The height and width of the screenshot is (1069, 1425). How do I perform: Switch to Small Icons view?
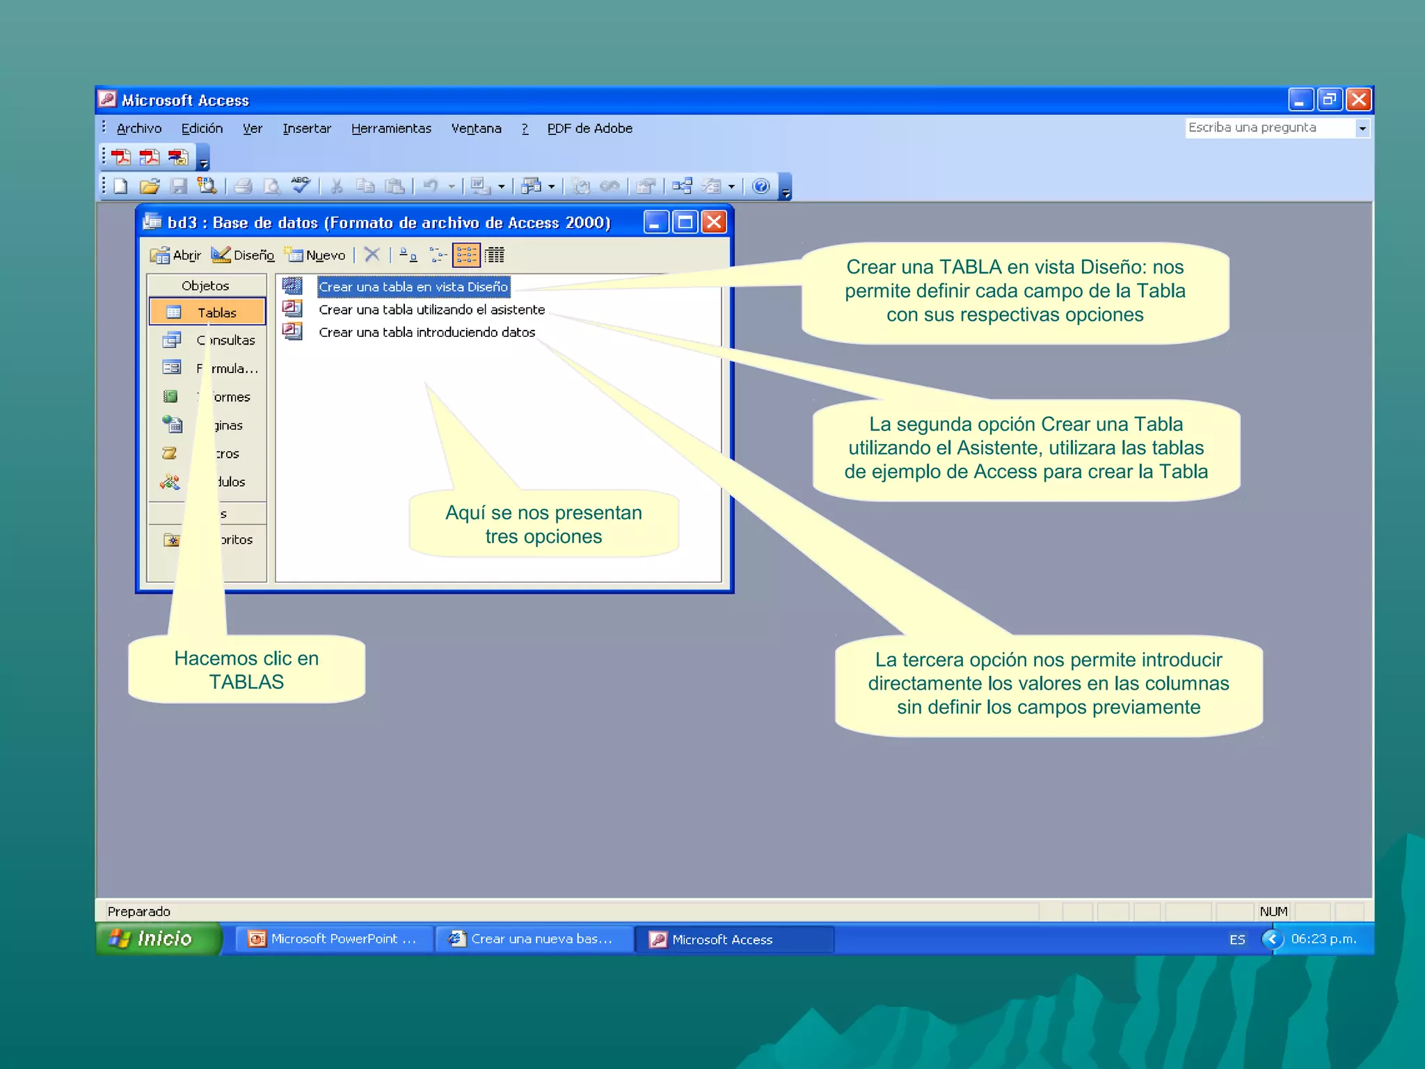438,255
